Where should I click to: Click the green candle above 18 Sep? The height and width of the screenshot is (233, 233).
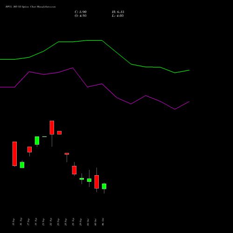pos(37,141)
